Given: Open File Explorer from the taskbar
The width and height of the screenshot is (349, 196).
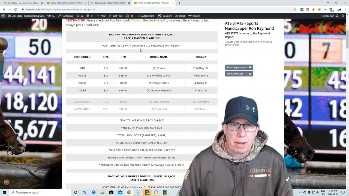Looking at the screenshot, I should [102, 192].
